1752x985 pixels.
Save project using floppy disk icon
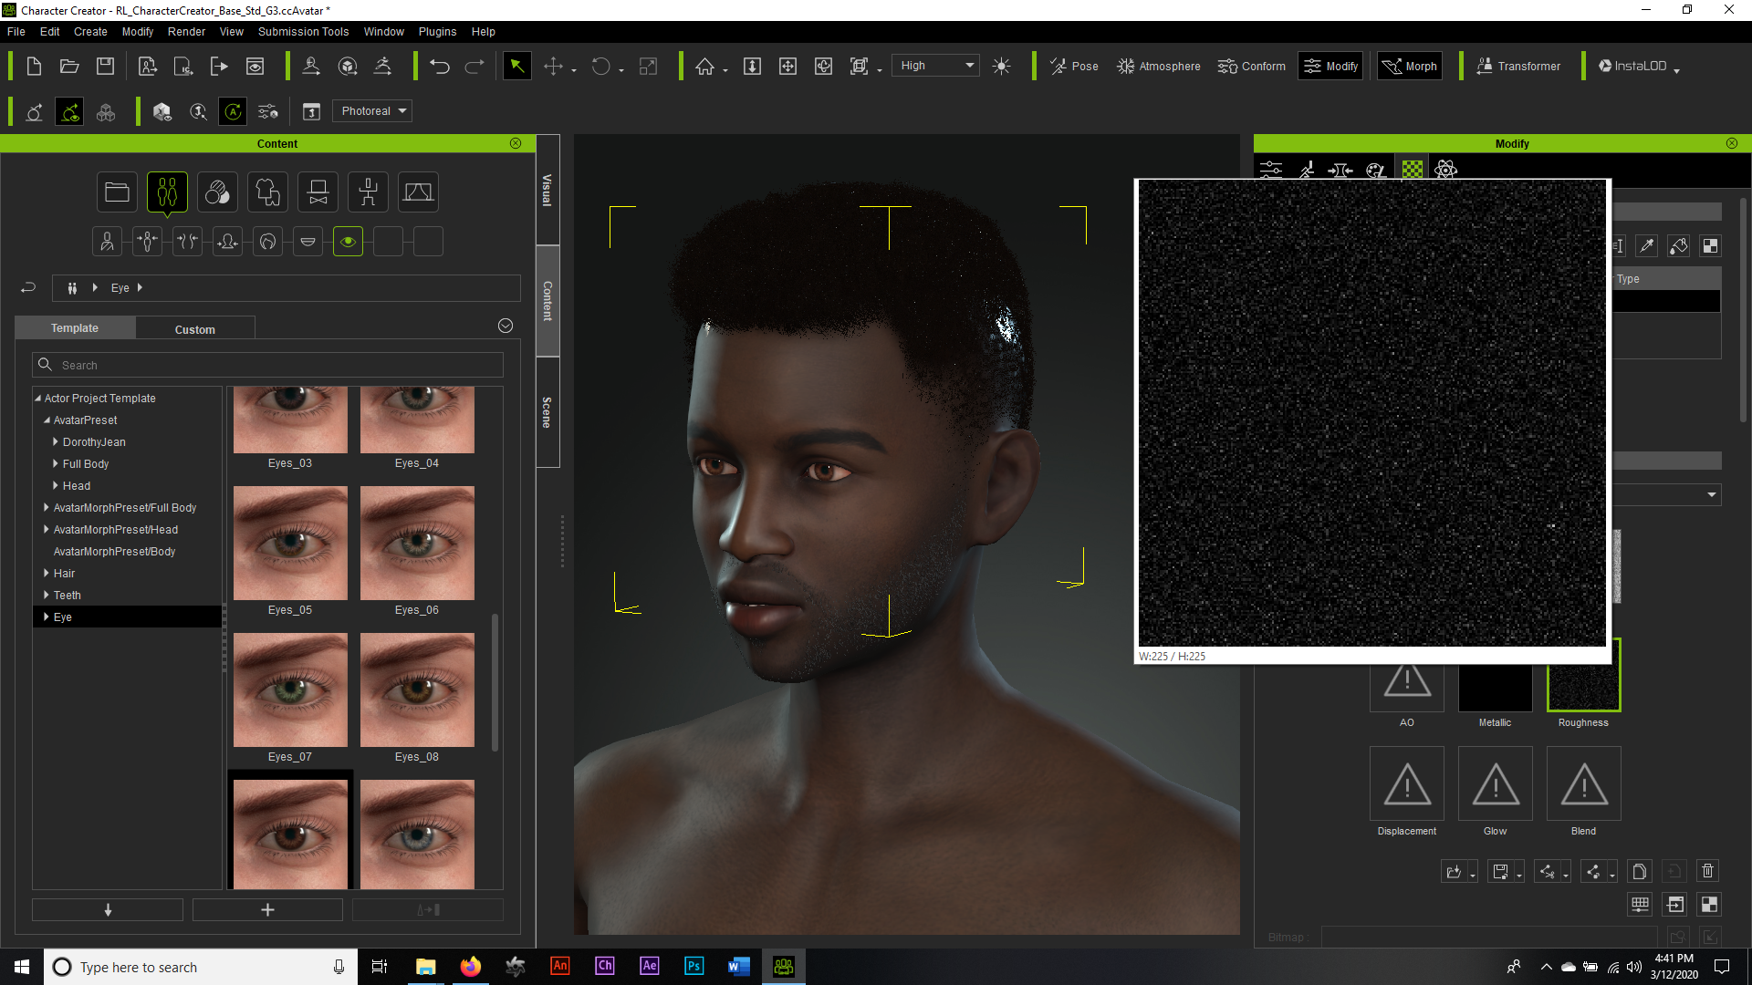coord(106,67)
